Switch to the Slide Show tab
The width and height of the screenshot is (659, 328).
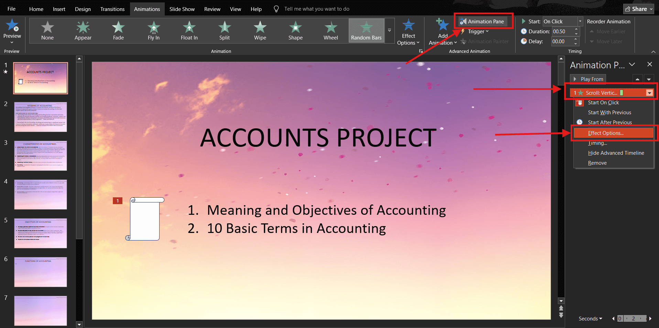coord(182,9)
